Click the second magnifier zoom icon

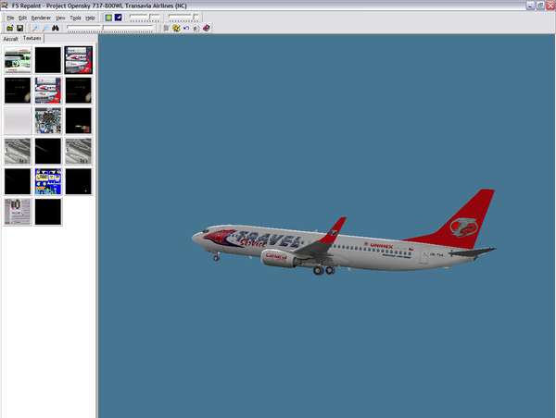coord(45,28)
